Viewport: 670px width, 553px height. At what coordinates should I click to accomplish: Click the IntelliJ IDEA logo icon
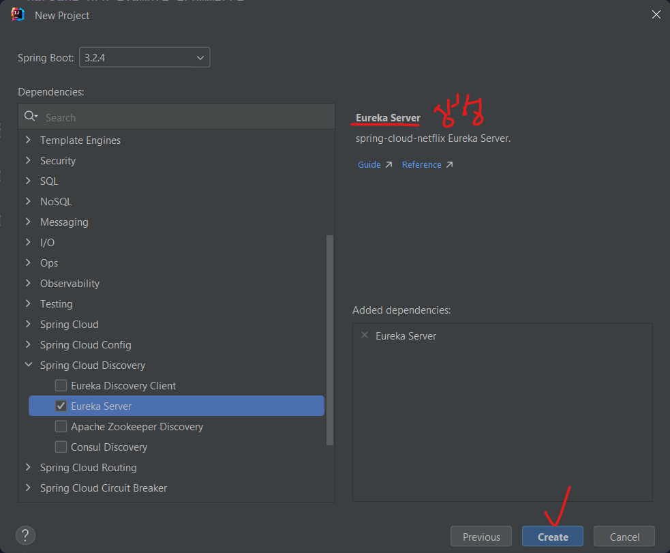[18, 14]
